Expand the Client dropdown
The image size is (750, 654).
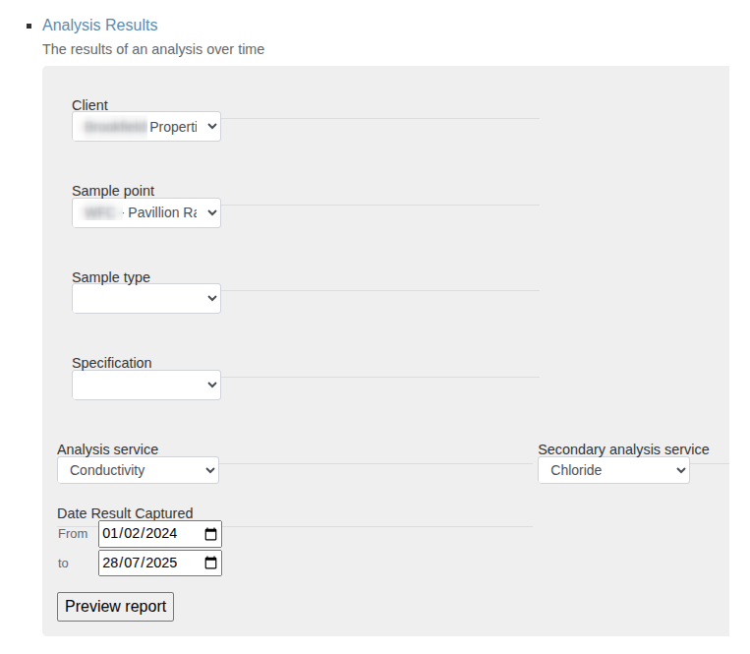(x=145, y=127)
